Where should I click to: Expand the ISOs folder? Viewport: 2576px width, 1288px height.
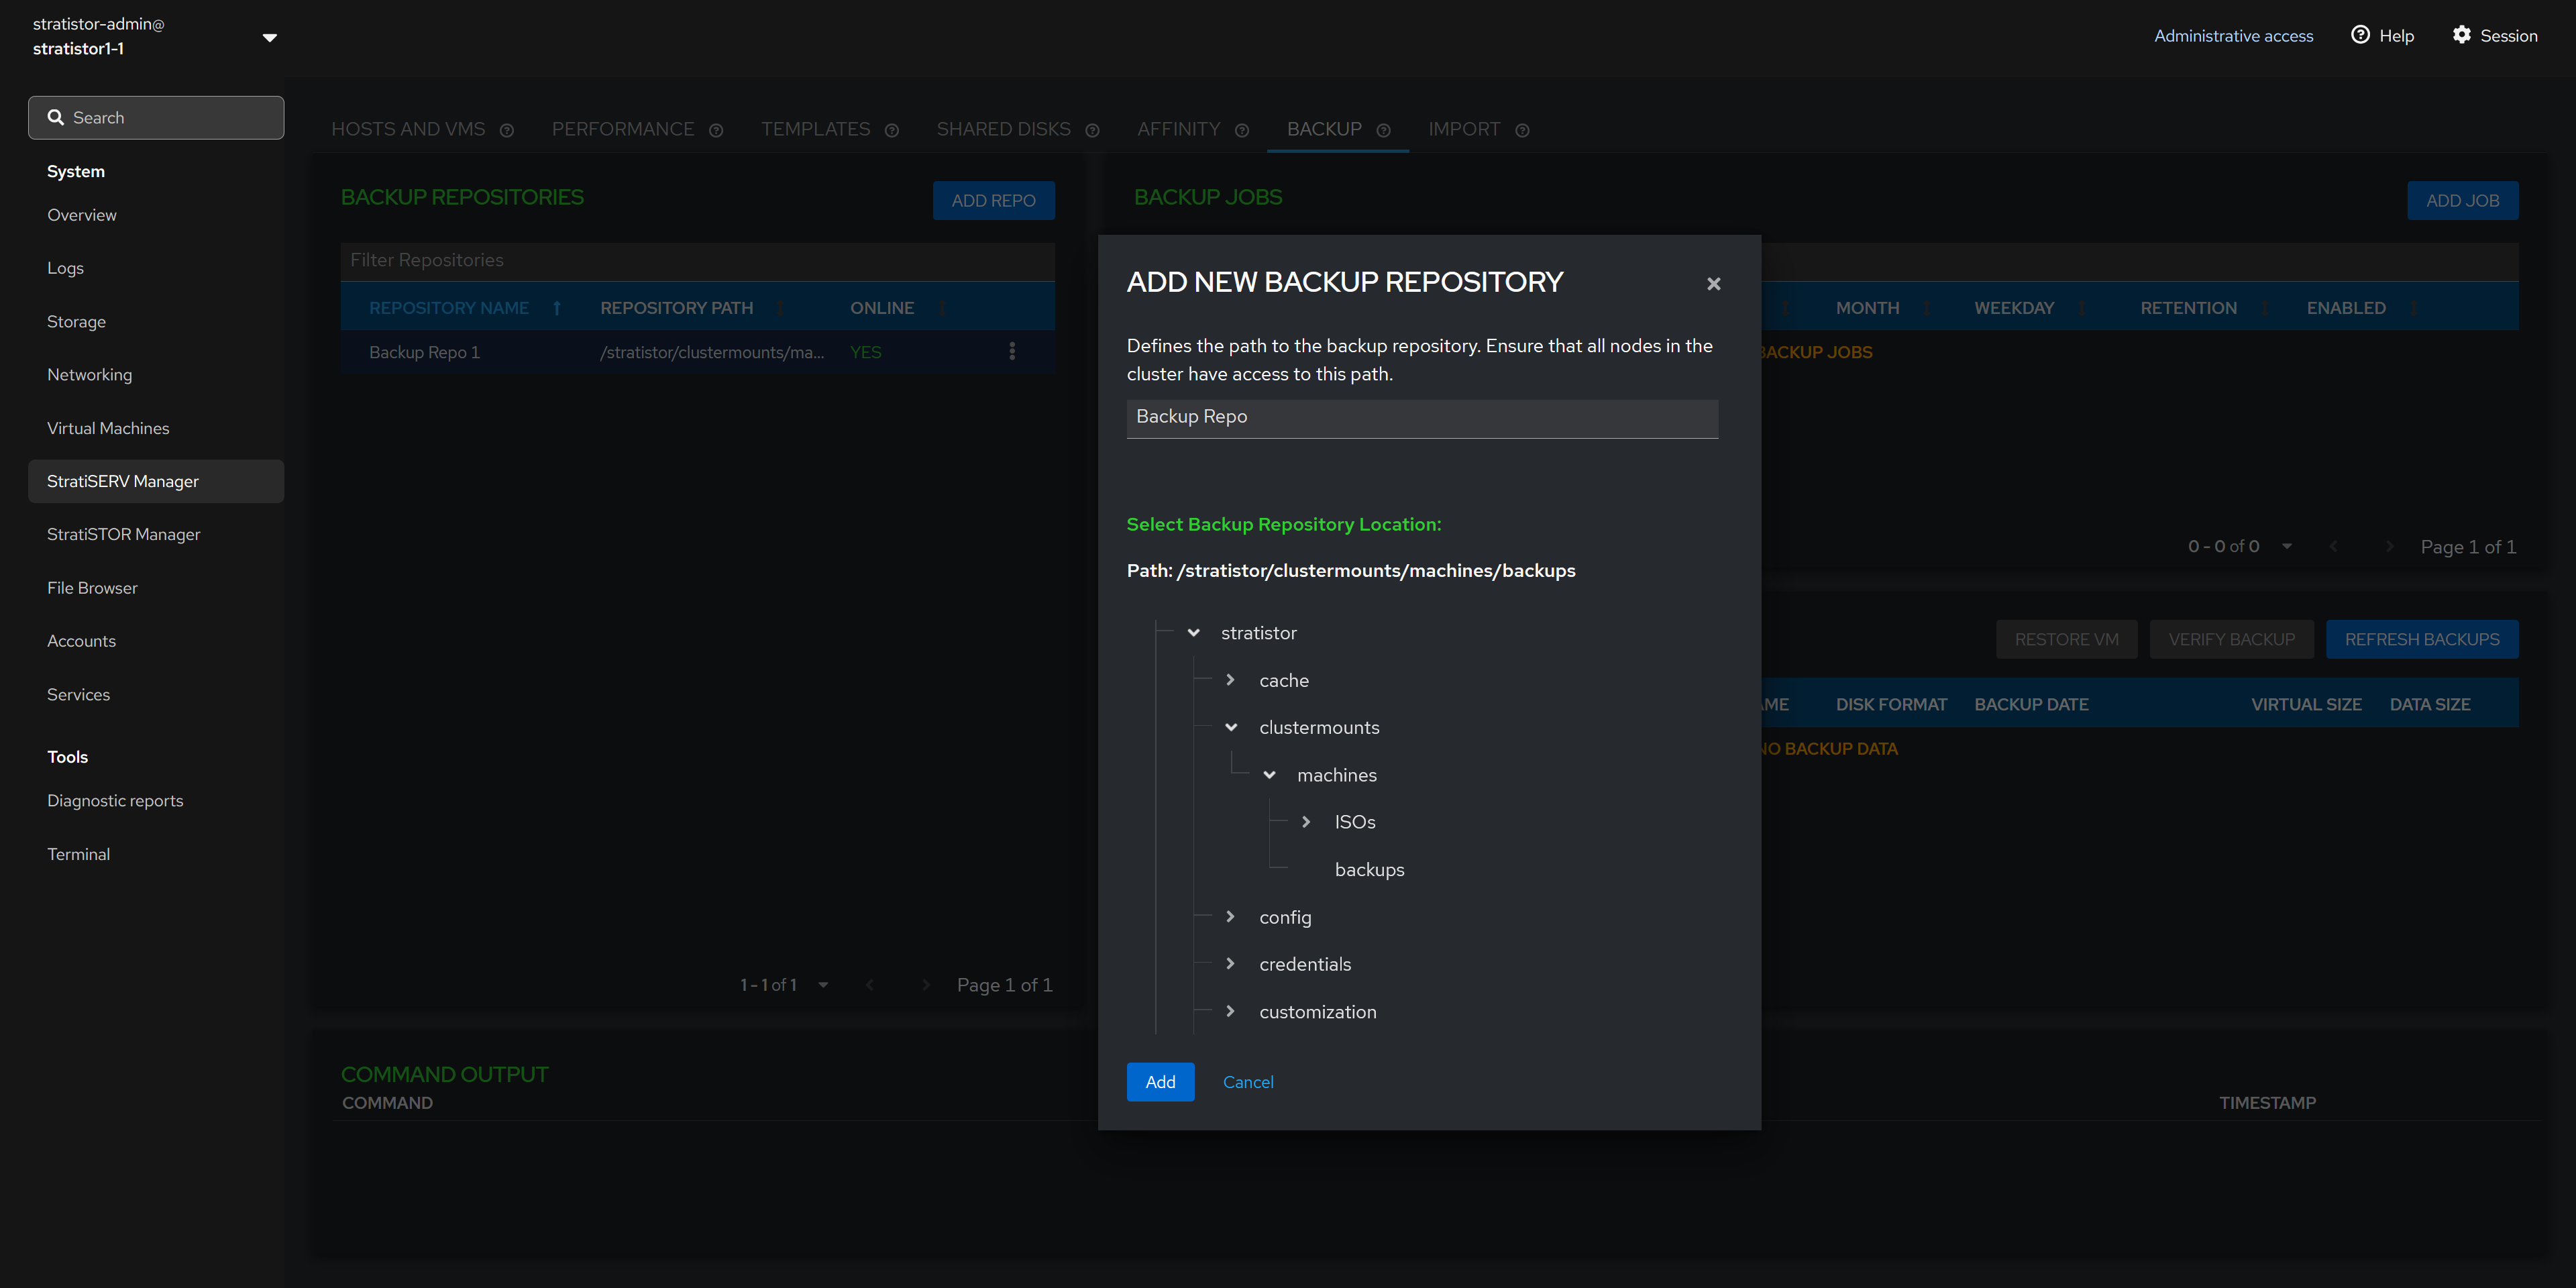pyautogui.click(x=1306, y=822)
